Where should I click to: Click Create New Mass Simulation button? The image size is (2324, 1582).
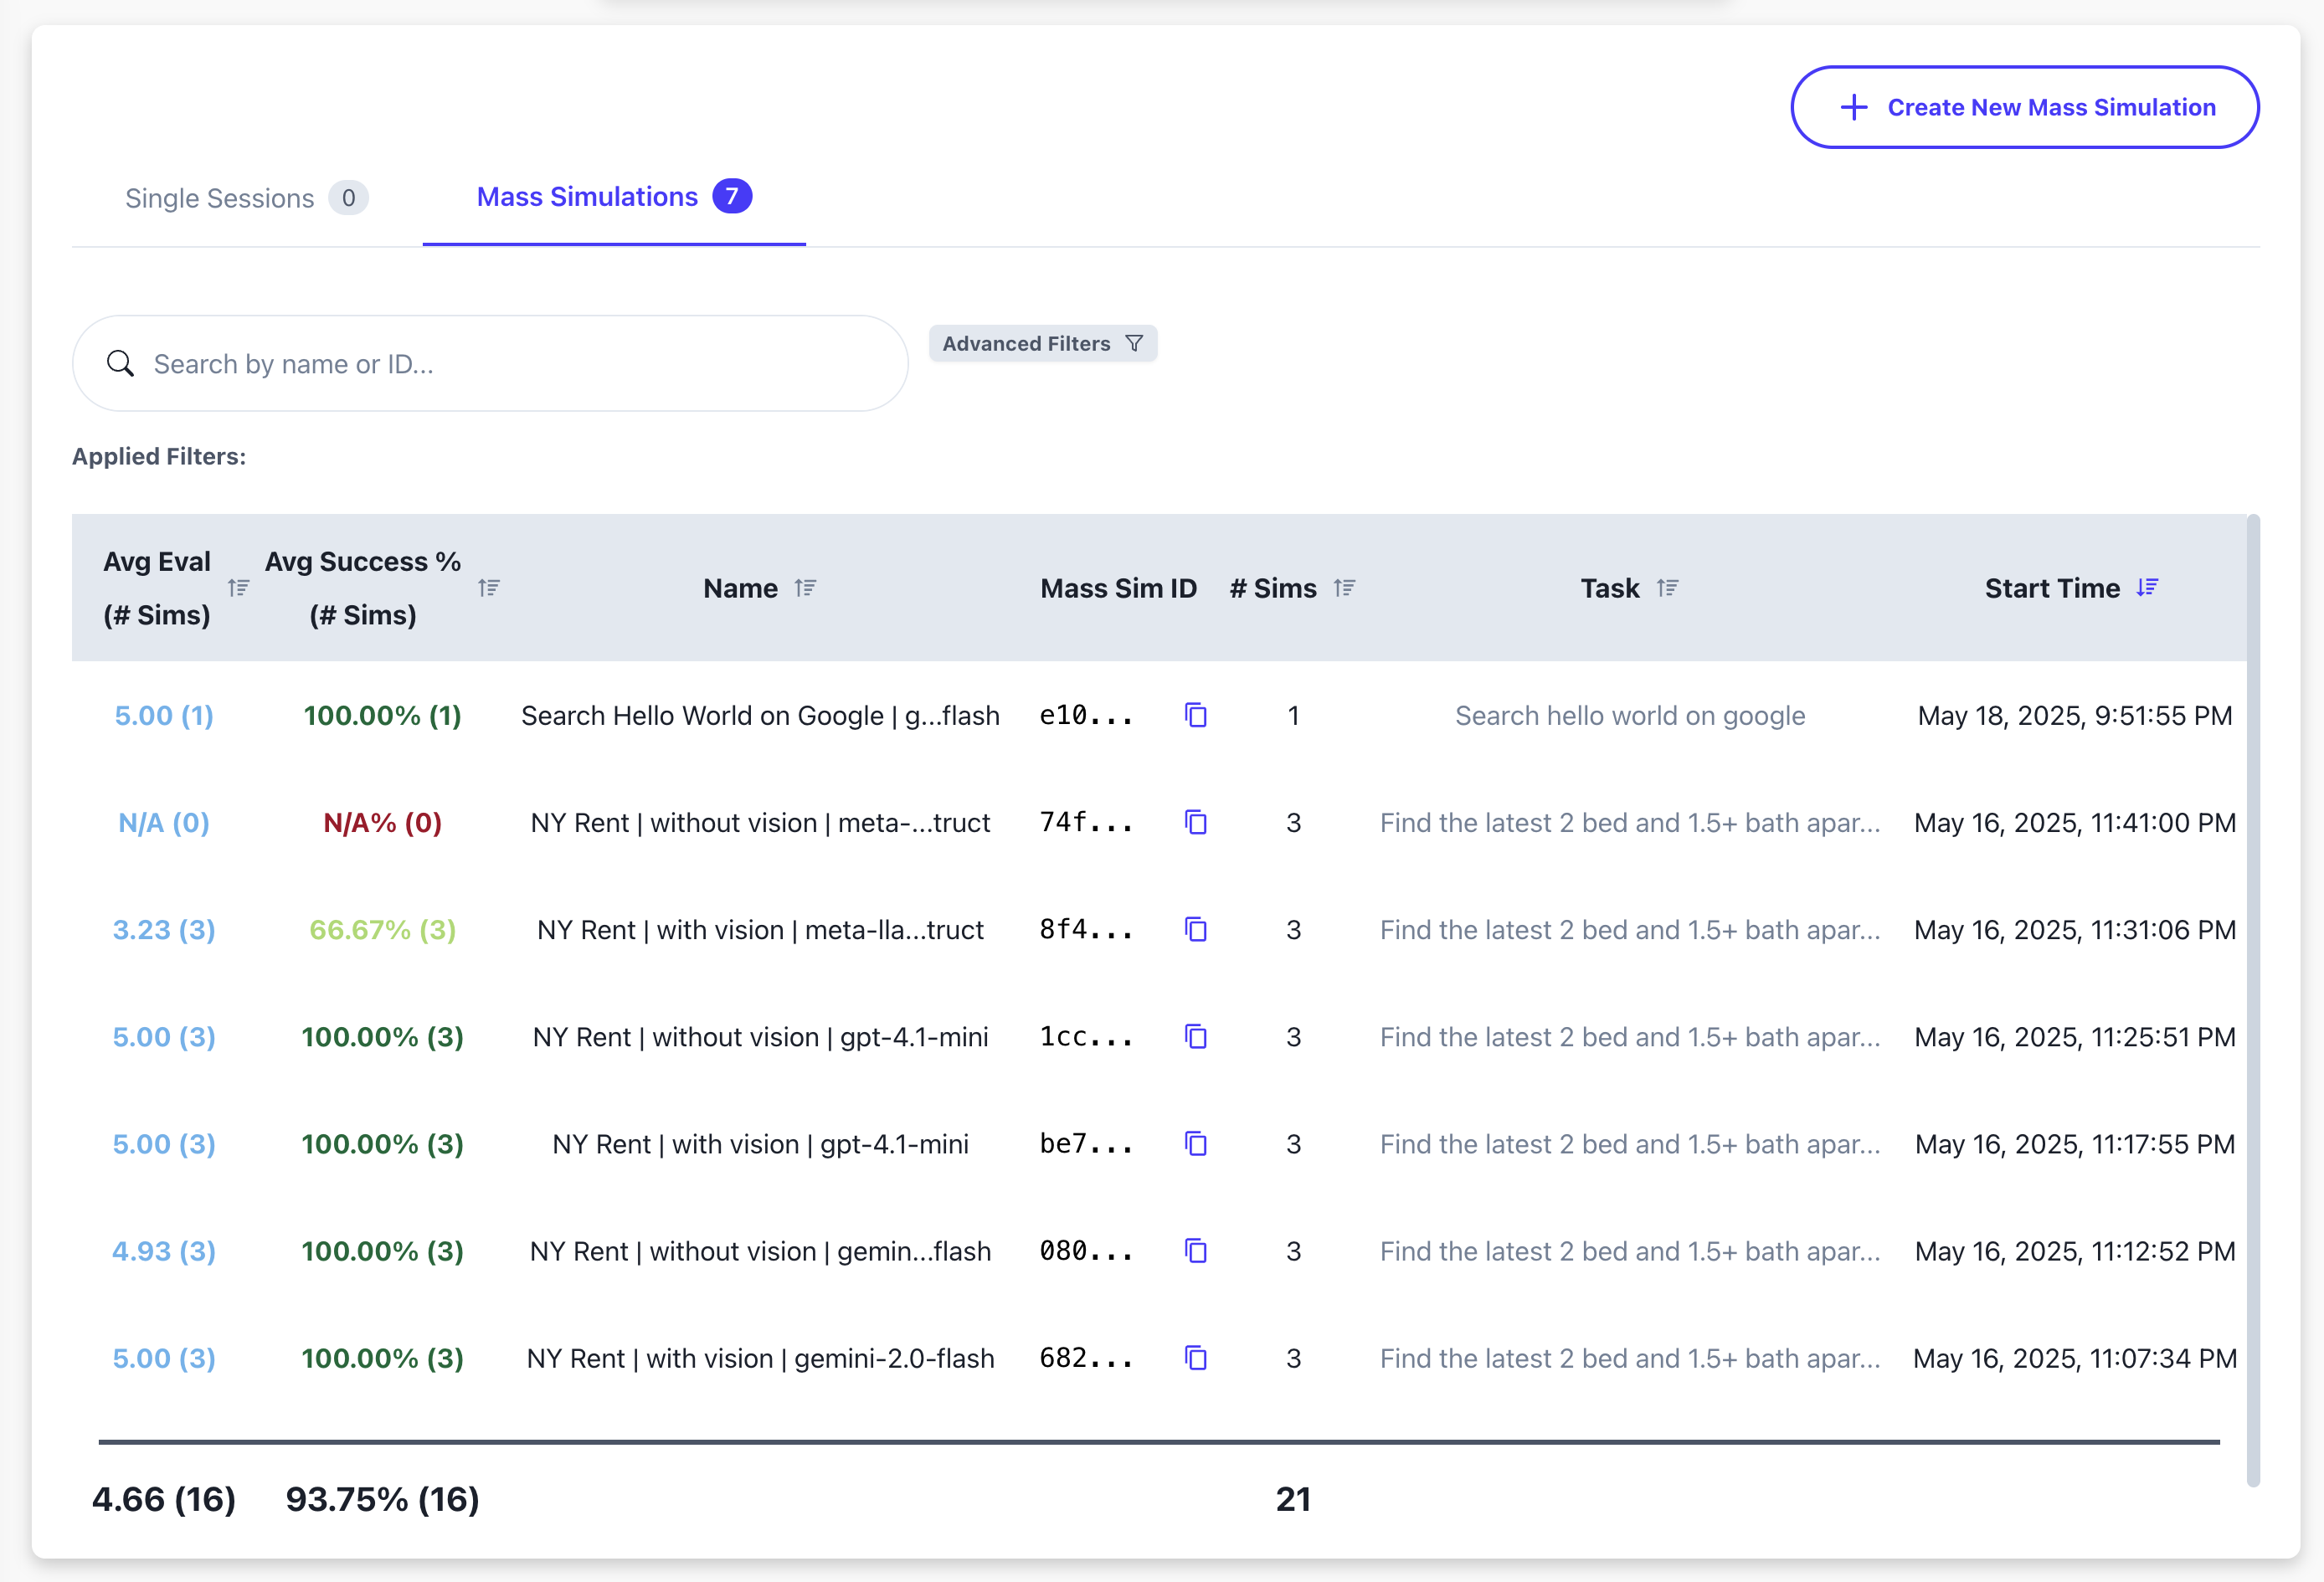pos(2024,107)
